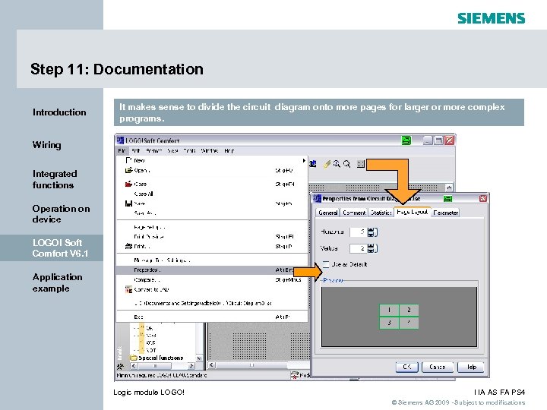547x410 pixels.
Task: Switch to the Comment tab
Action: (354, 213)
